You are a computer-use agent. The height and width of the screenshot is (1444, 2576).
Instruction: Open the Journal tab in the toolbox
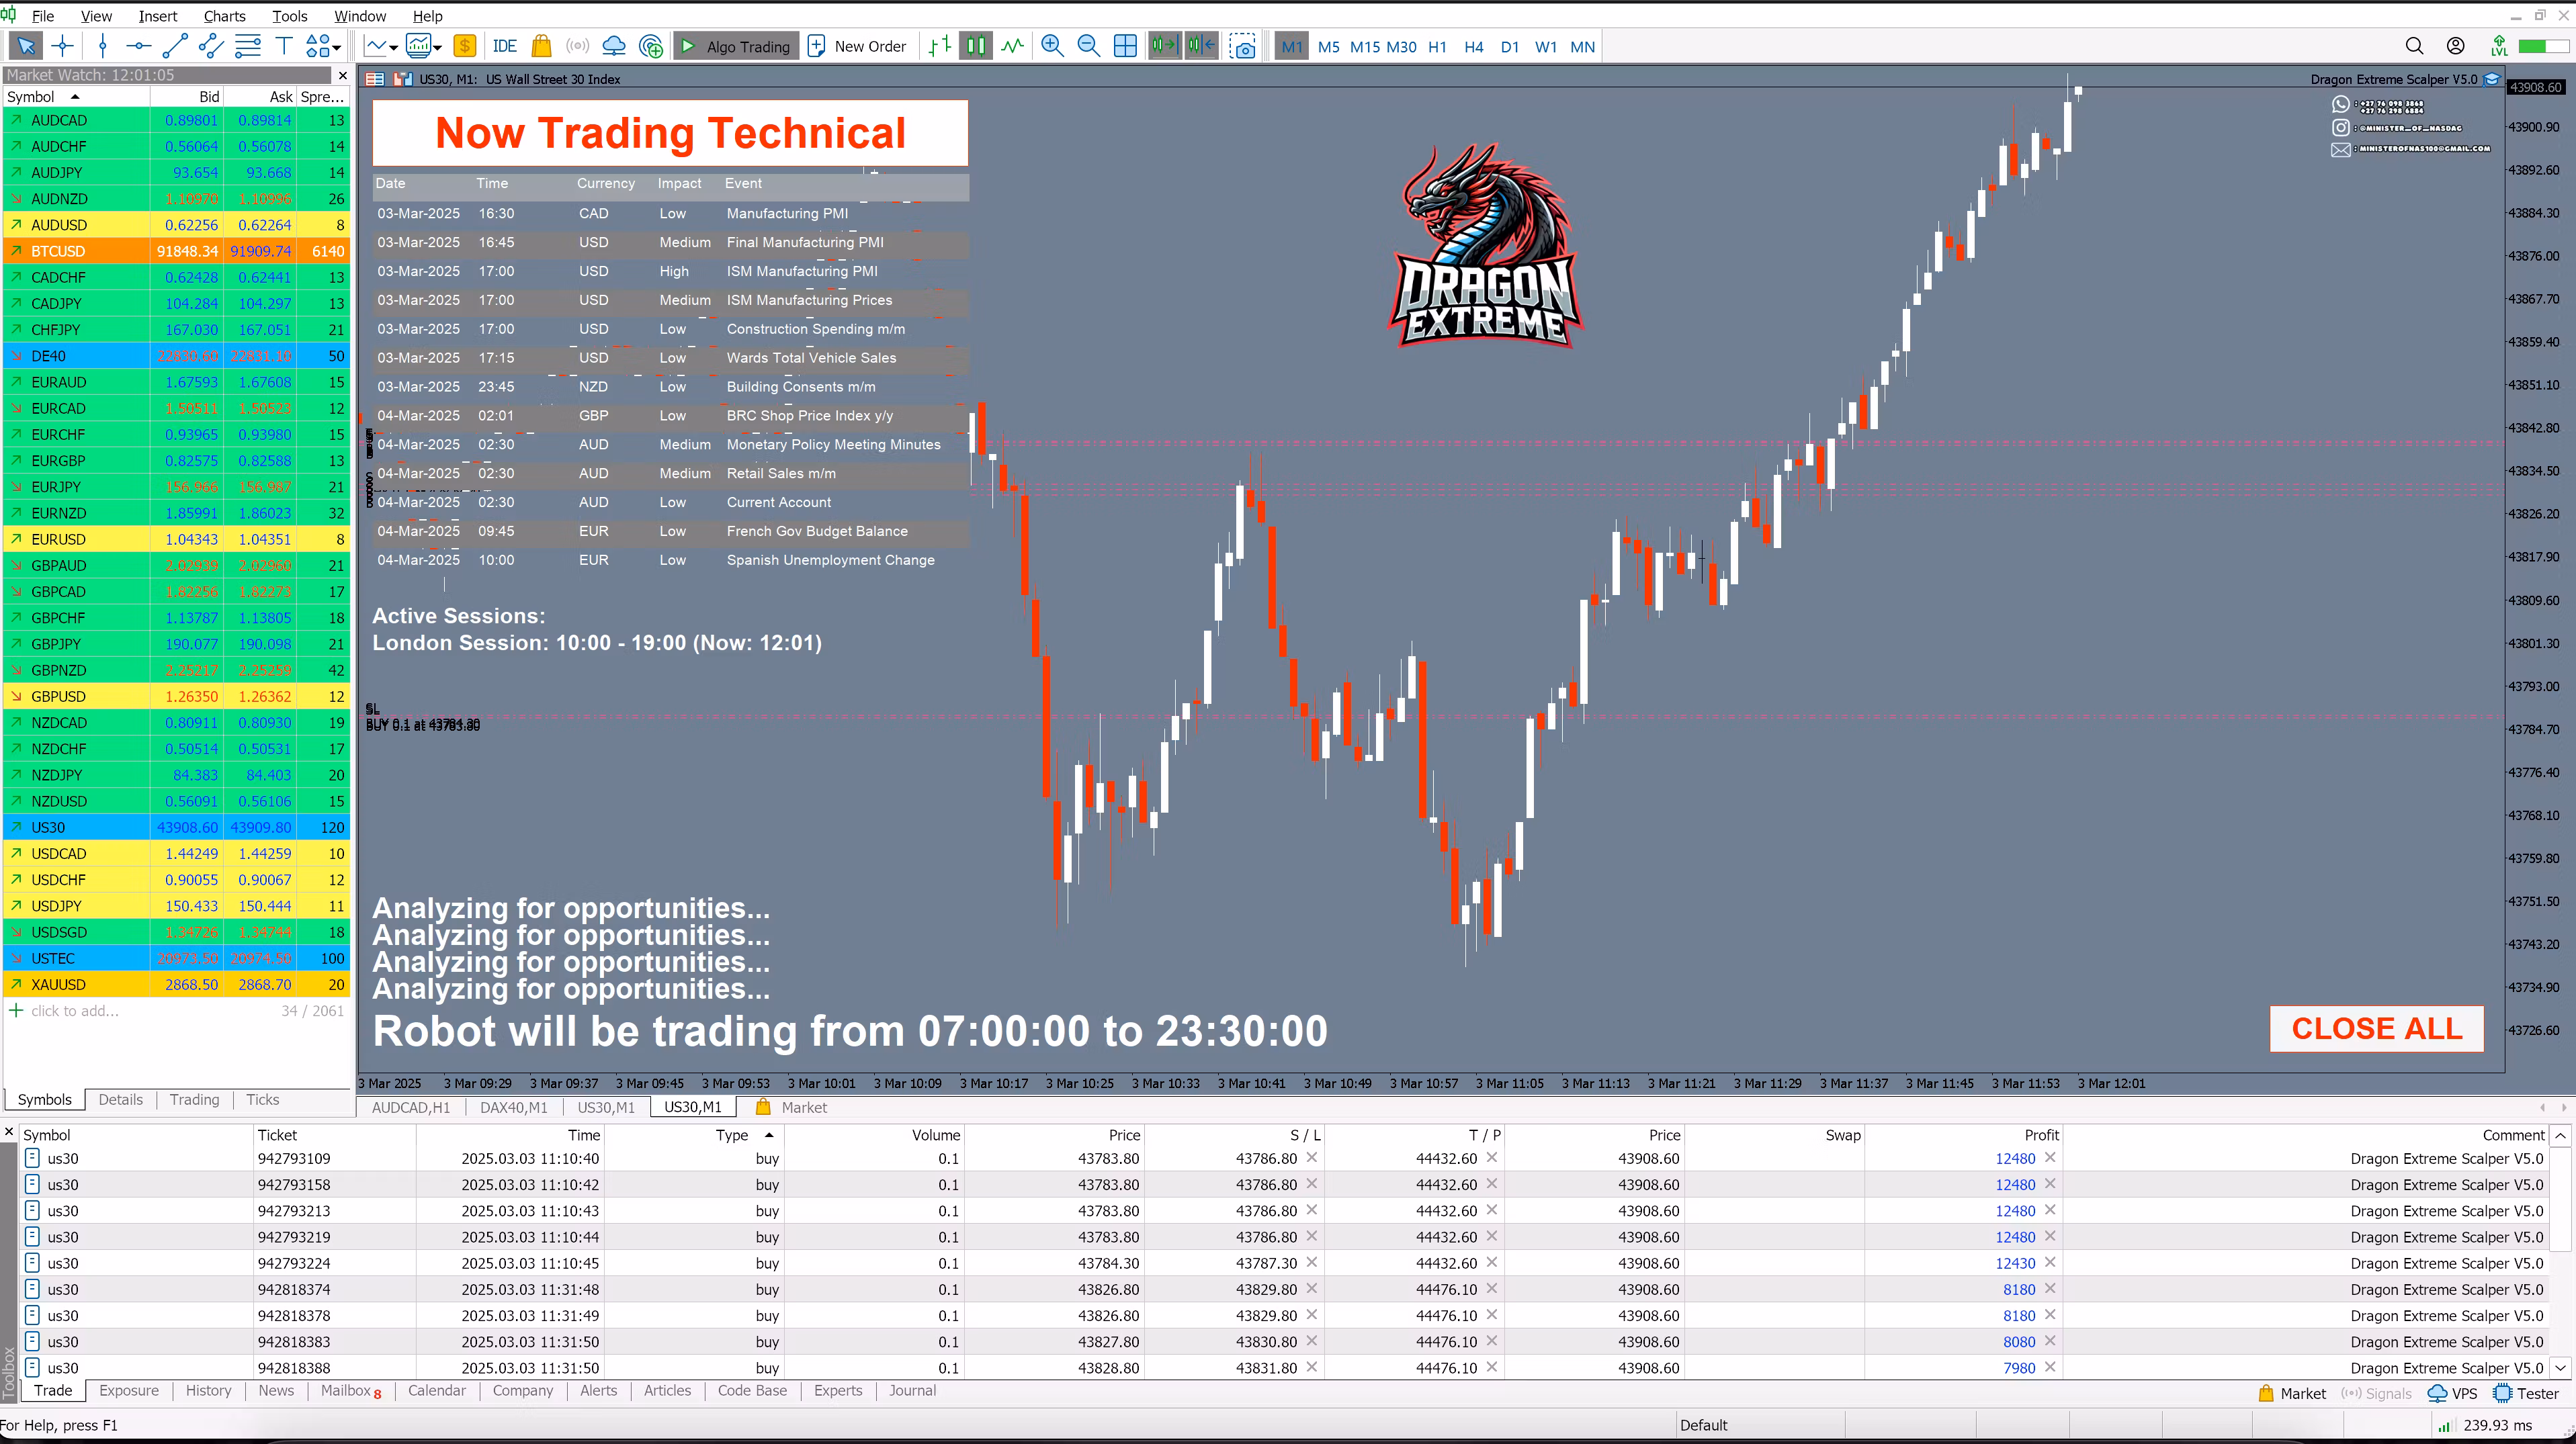(x=912, y=1391)
